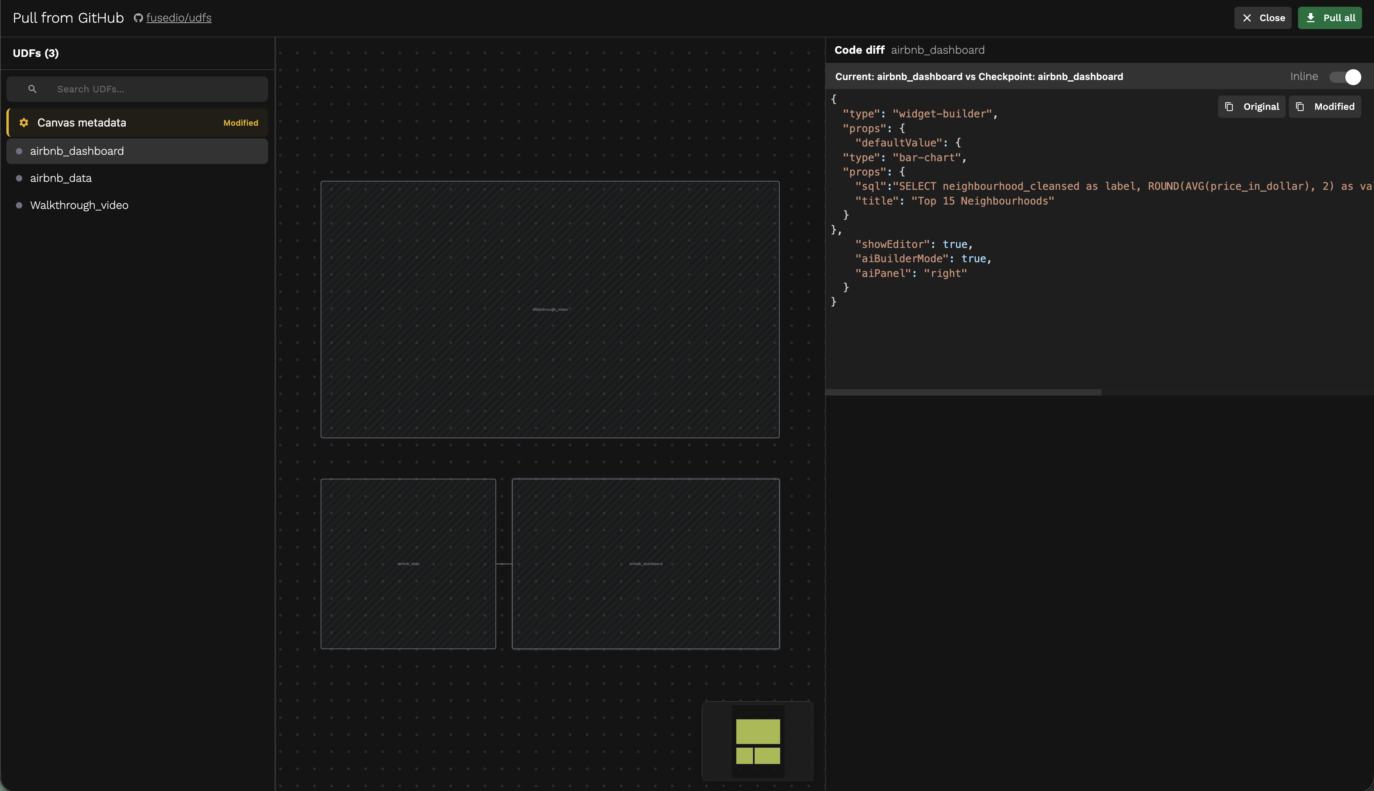Click the Code diff heading
1374x791 pixels.
[x=859, y=50]
